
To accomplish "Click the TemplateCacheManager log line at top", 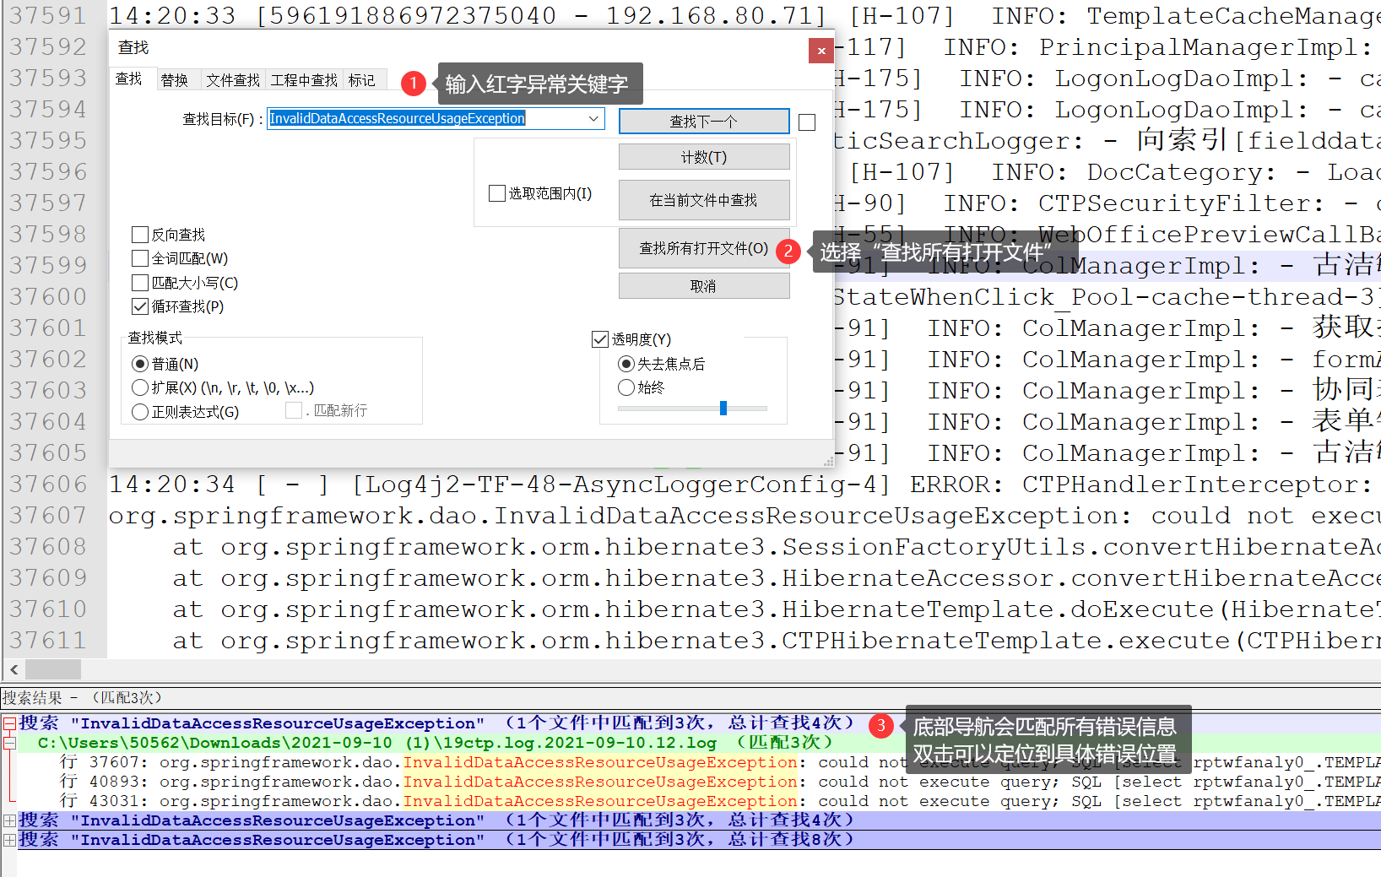I will click(745, 16).
